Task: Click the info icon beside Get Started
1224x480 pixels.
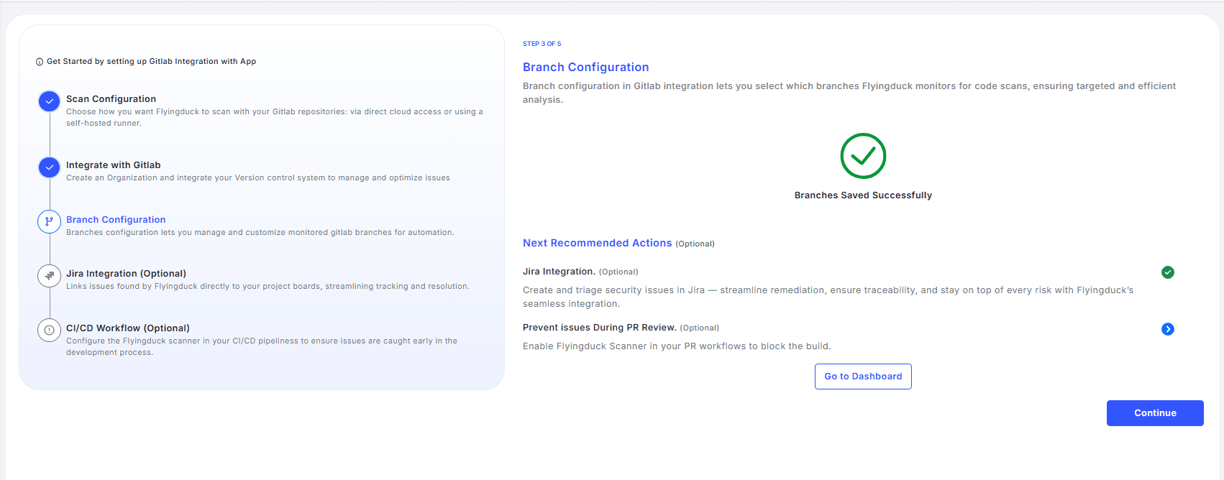Action: pos(40,62)
